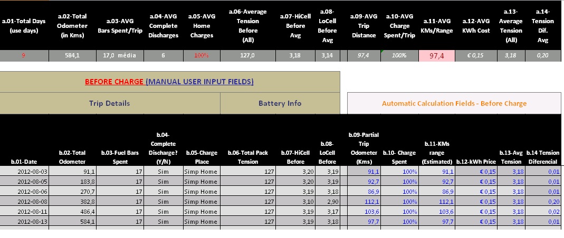This screenshot has width=564, height=238.
Task: Select the pink a.11-AVG KMs/Range cell 97,4
Action: click(436, 56)
